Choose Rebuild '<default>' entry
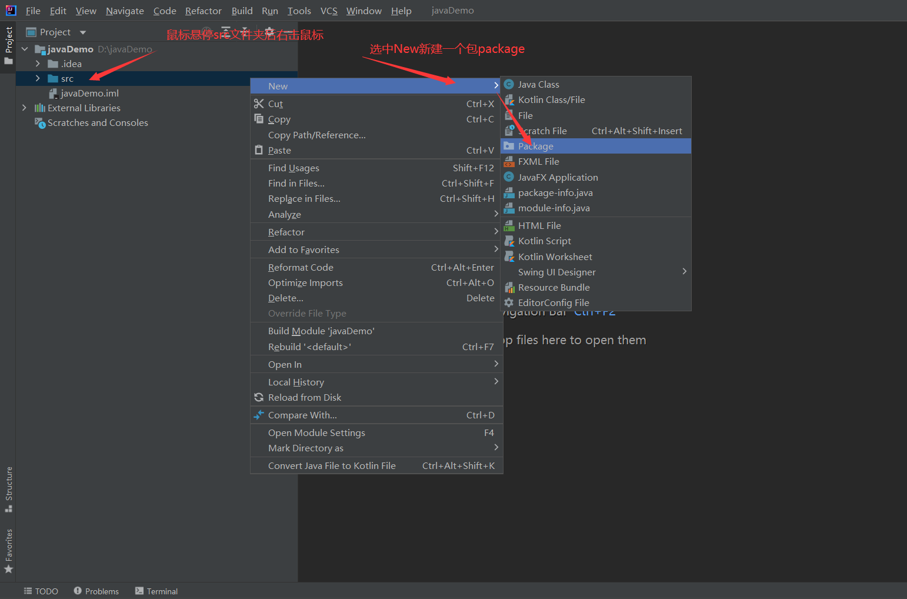The height and width of the screenshot is (599, 907). point(376,347)
